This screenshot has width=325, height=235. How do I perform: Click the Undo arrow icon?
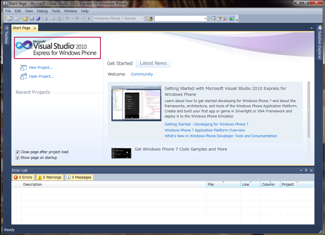[x=67, y=19]
